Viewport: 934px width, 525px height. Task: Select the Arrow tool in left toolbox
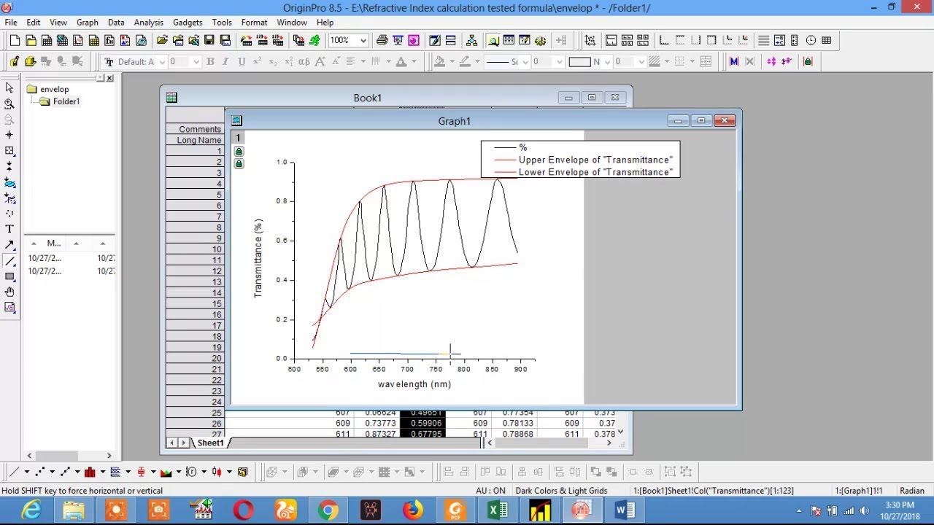(x=9, y=245)
